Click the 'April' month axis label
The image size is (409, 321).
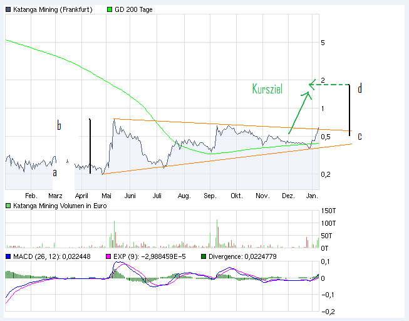click(81, 196)
